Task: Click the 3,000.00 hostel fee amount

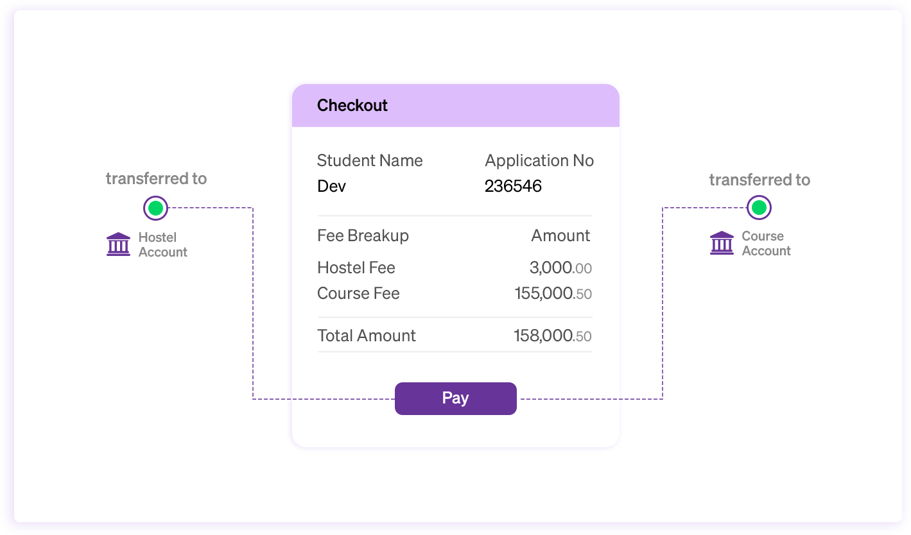Action: click(560, 267)
